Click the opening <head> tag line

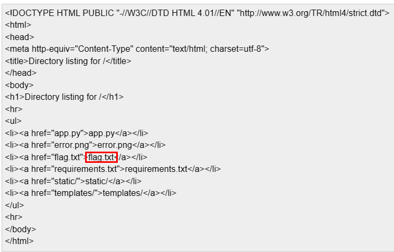[x=19, y=37]
